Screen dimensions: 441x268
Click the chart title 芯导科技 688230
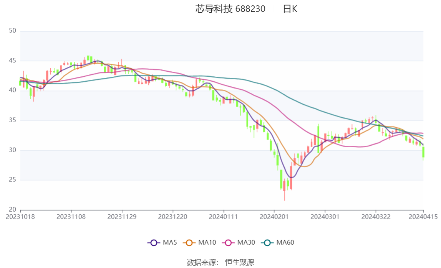(230, 9)
